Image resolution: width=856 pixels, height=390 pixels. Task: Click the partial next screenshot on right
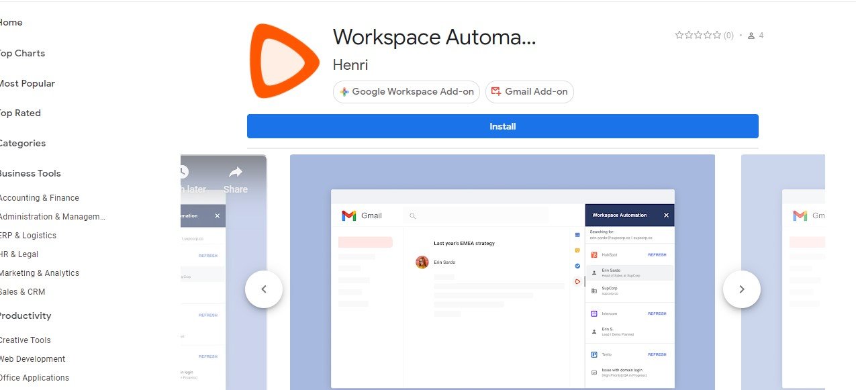pyautogui.click(x=783, y=272)
